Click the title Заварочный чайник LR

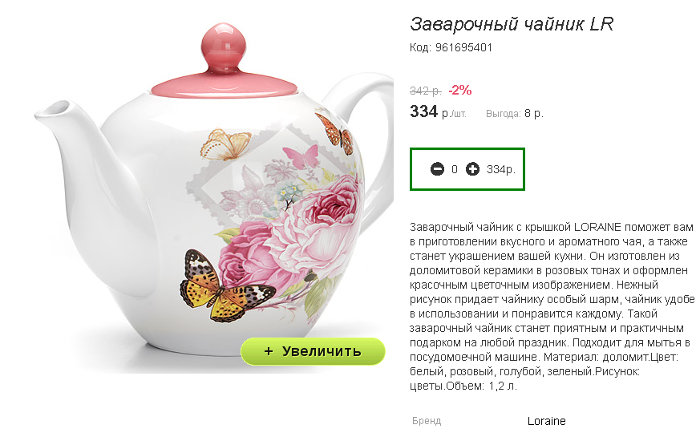512,24
